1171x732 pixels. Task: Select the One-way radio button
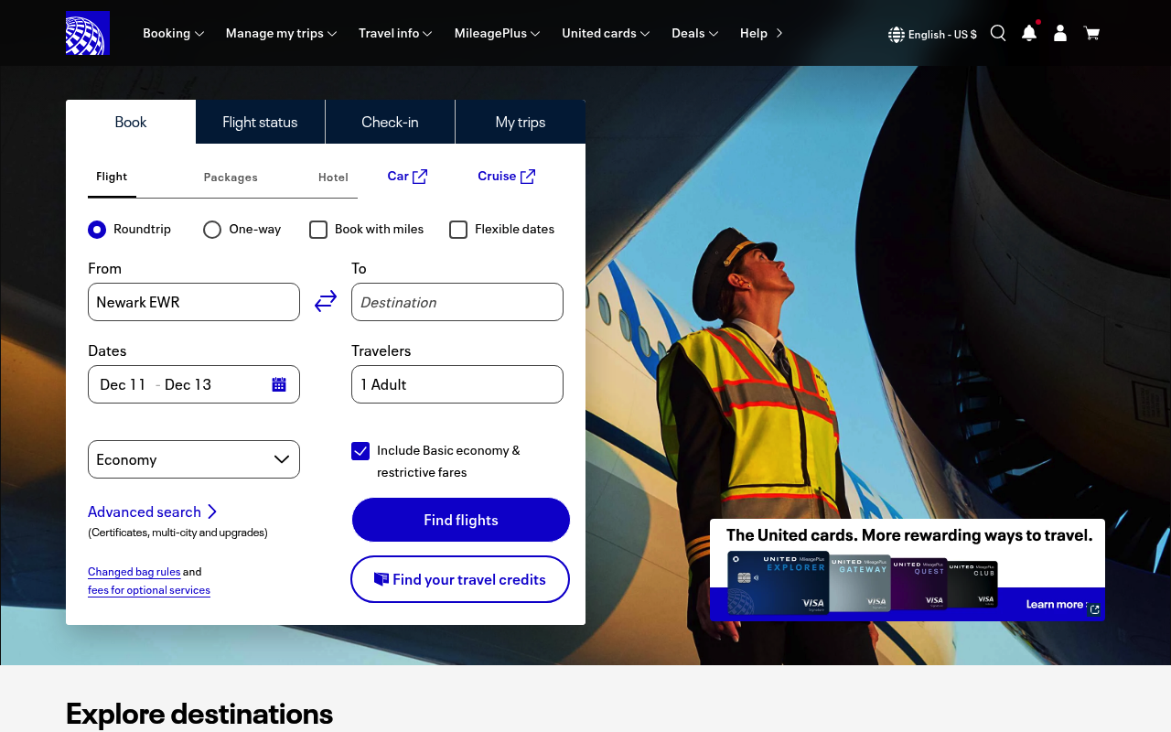pyautogui.click(x=212, y=230)
